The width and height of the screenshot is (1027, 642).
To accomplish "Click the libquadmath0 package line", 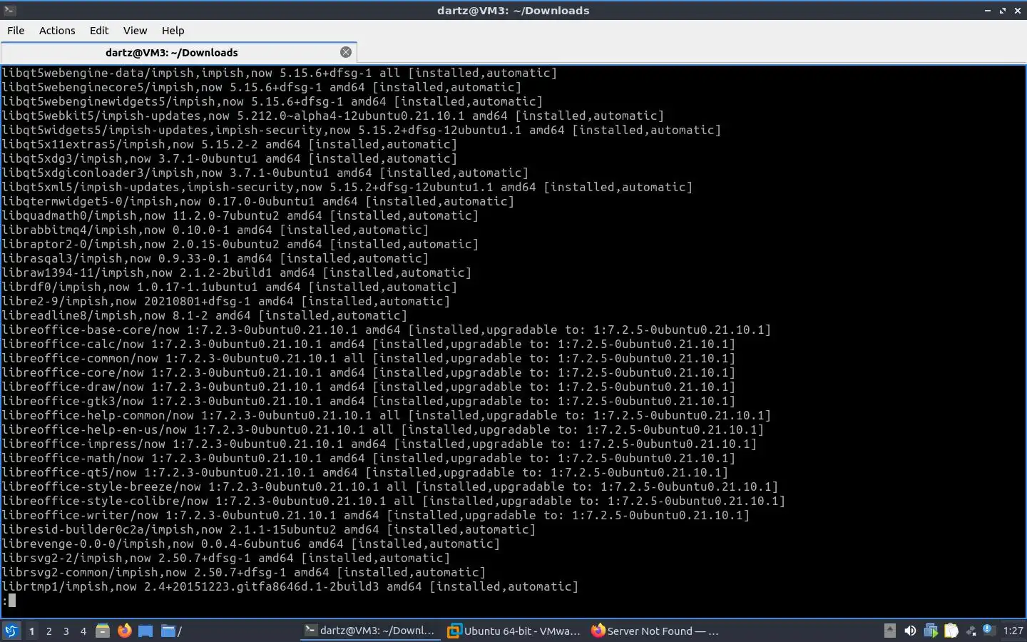I will (240, 215).
